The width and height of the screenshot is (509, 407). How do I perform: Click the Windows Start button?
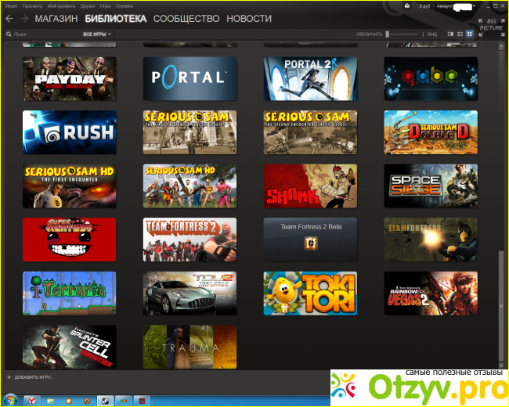[11, 398]
